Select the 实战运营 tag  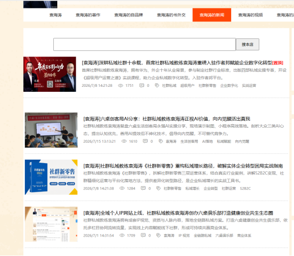click(x=249, y=86)
